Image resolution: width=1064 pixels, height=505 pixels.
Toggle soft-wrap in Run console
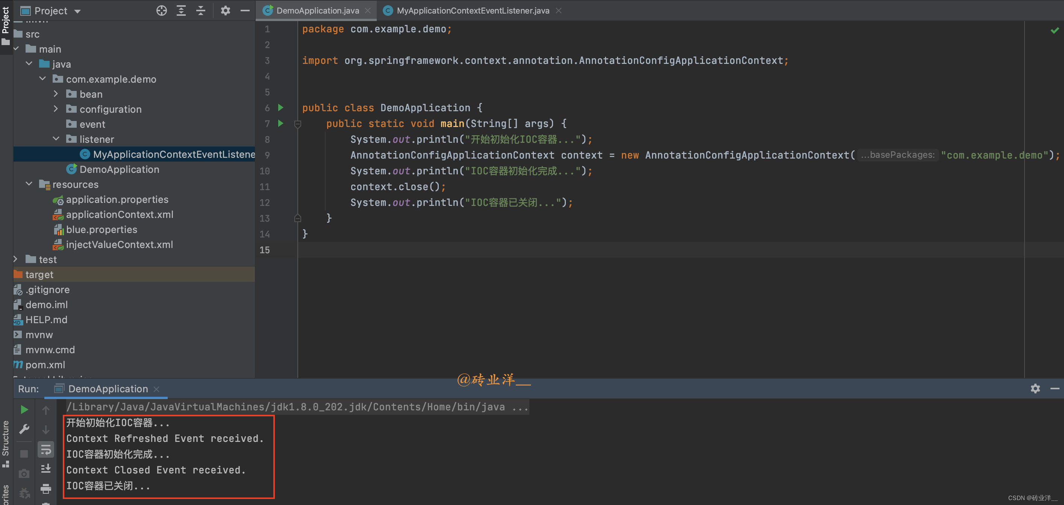click(46, 450)
